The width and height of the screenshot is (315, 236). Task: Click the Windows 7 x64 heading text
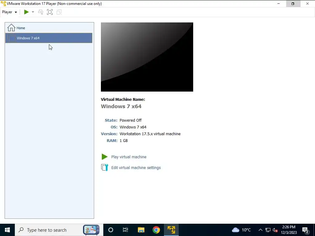(121, 106)
